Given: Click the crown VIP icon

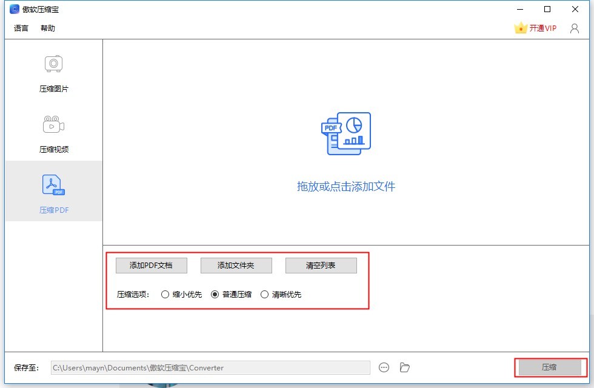Looking at the screenshot, I should [521, 27].
